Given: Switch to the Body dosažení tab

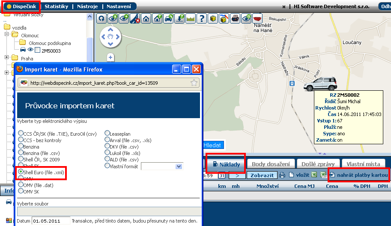Looking at the screenshot, I should click(271, 164).
